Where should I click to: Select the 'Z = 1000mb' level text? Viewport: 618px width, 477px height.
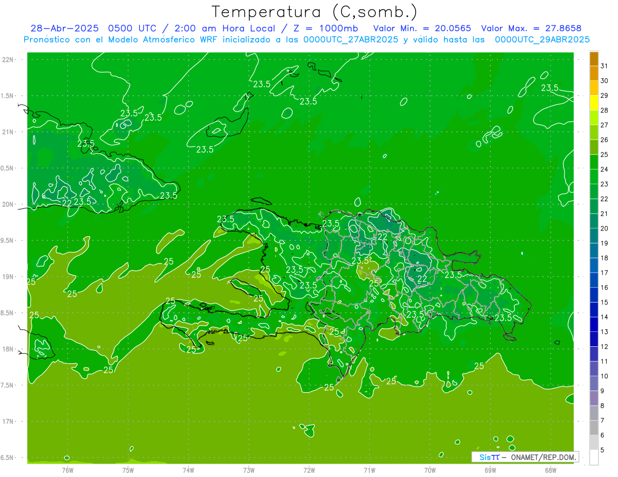tap(324, 29)
